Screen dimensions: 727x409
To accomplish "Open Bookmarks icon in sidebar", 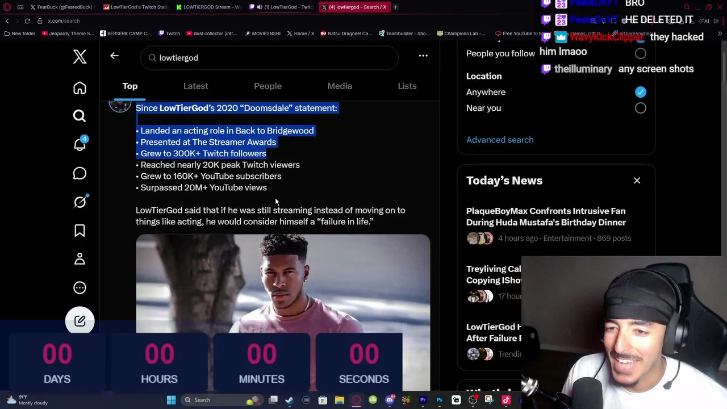I will point(80,230).
